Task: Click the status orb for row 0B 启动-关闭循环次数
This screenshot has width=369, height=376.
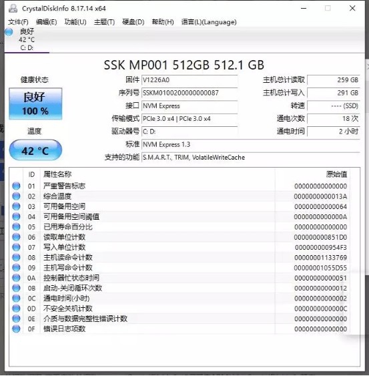Action: tap(16, 288)
